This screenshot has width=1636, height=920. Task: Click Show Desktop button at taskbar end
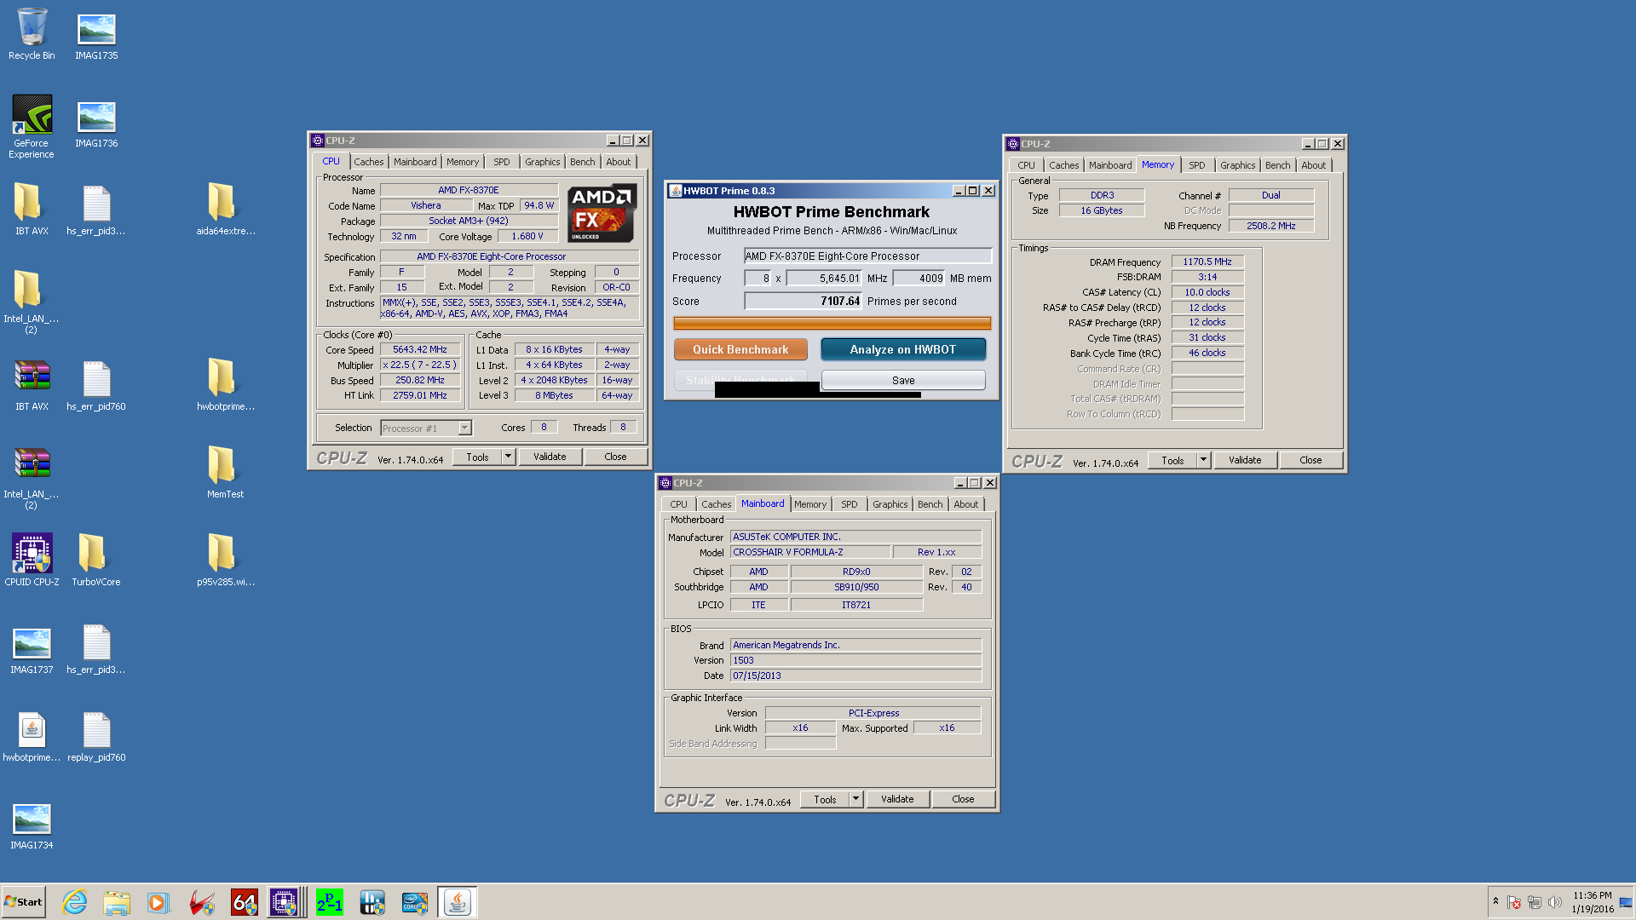(1627, 902)
